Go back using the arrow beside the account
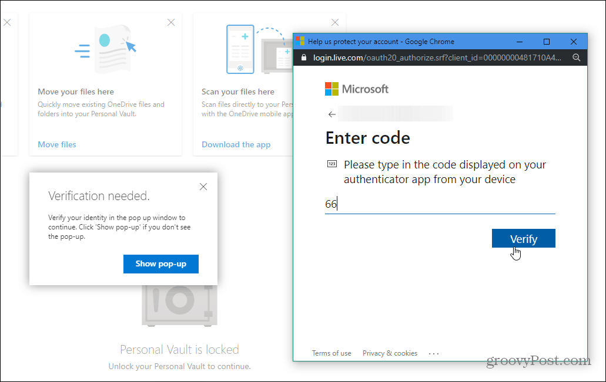The width and height of the screenshot is (606, 382). (x=332, y=114)
